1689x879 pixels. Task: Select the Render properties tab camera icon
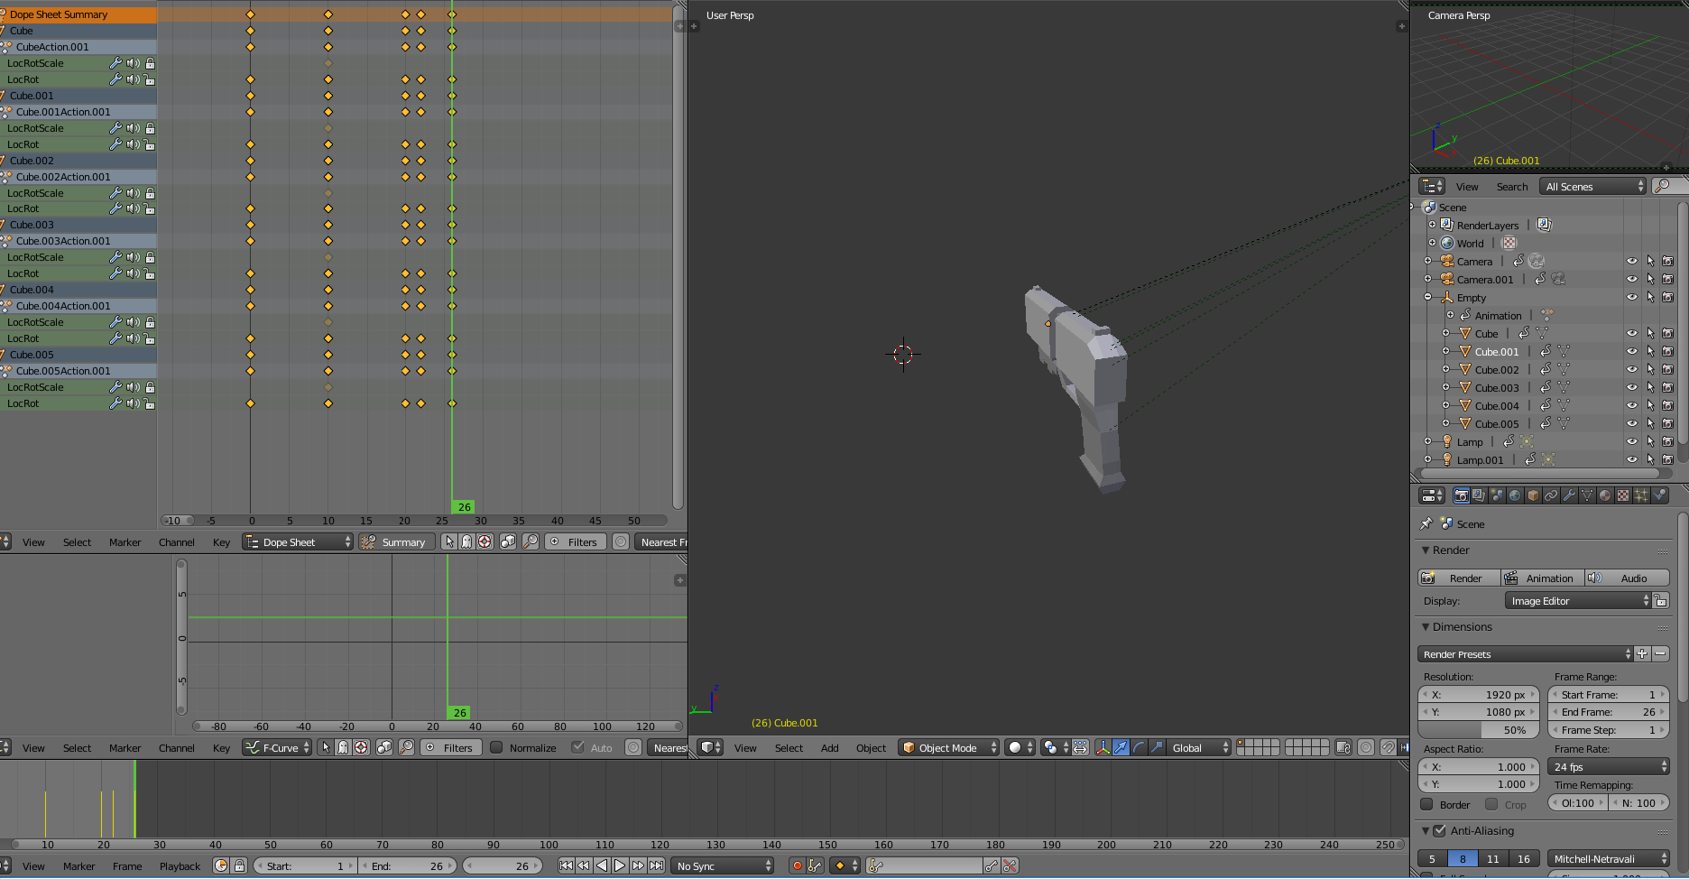coord(1461,495)
